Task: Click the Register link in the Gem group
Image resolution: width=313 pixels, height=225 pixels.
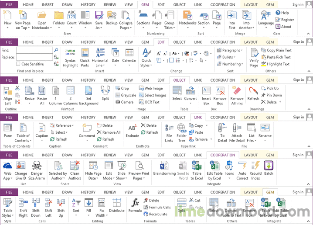Action: [285, 20]
